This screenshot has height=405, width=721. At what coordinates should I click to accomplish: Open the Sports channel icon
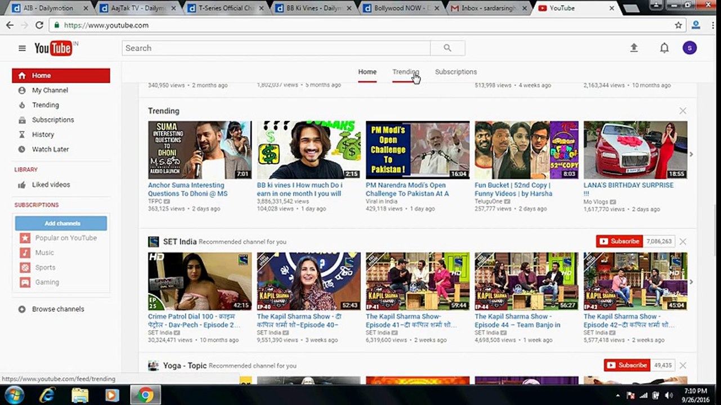pyautogui.click(x=25, y=268)
